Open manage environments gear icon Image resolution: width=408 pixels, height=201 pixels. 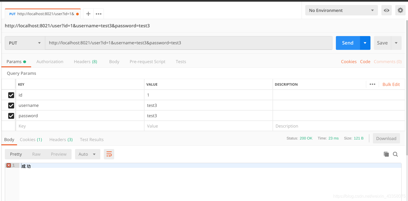coord(400,10)
